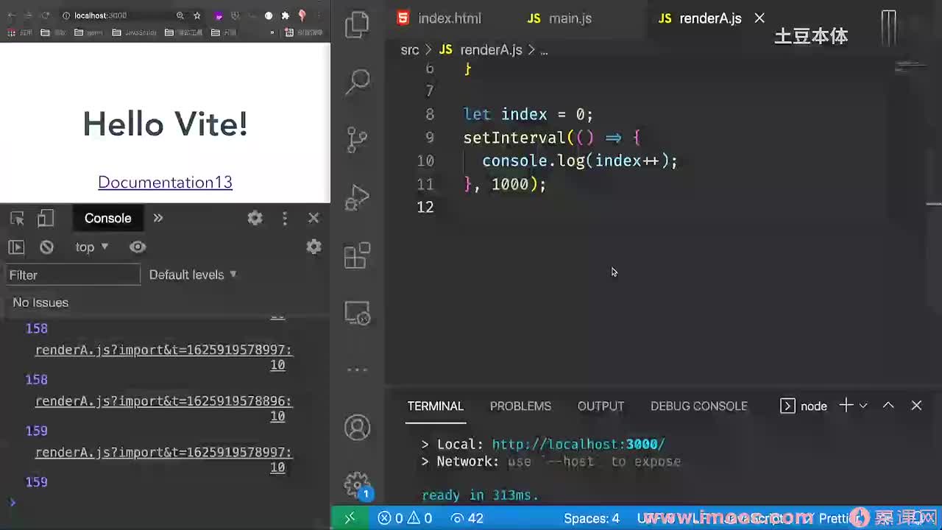
Task: Open http://localhost:3000/ link in terminal
Action: click(578, 444)
